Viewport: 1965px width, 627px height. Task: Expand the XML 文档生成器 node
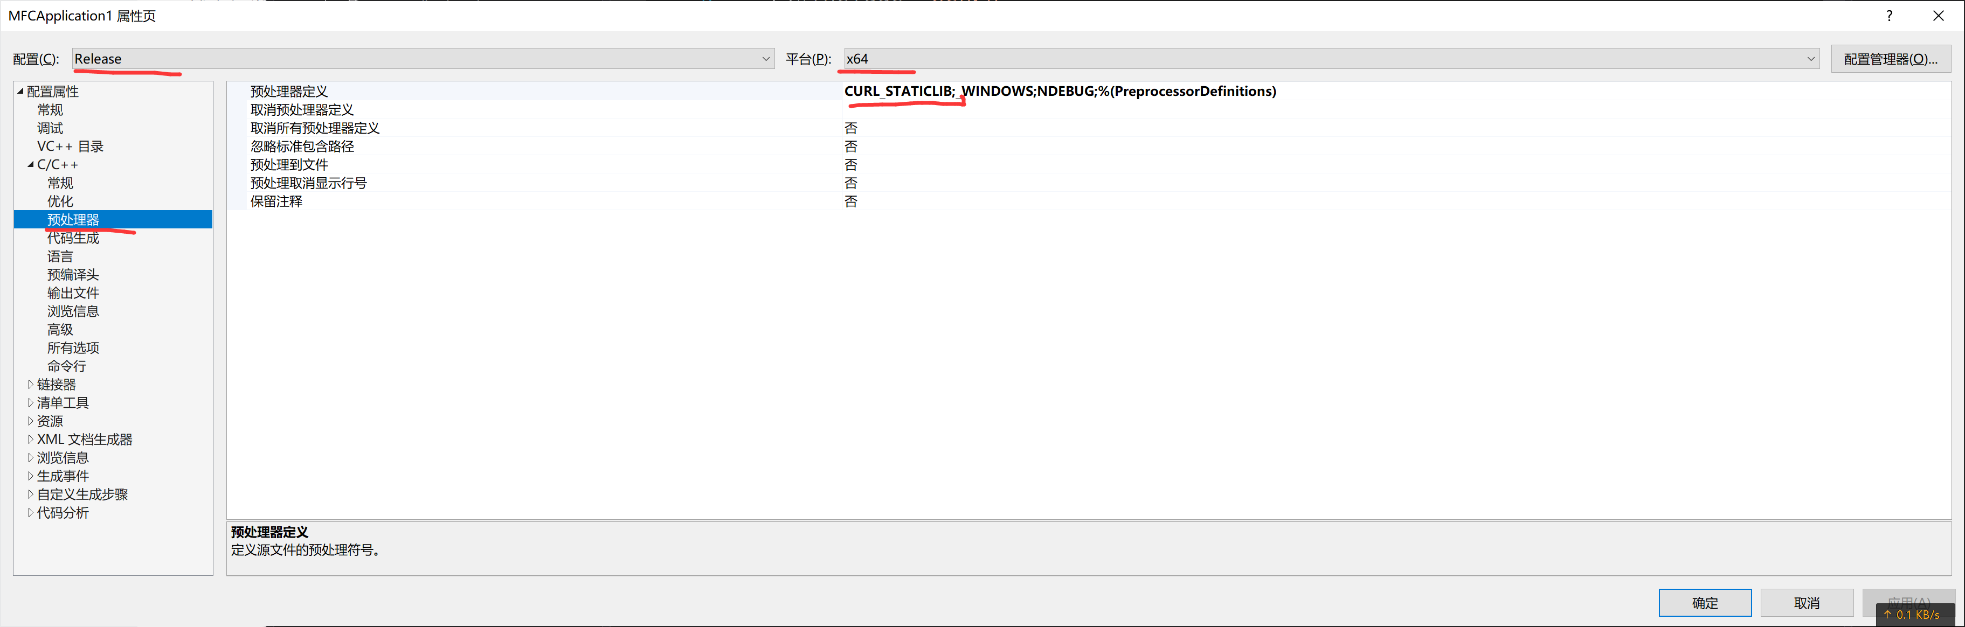point(31,440)
